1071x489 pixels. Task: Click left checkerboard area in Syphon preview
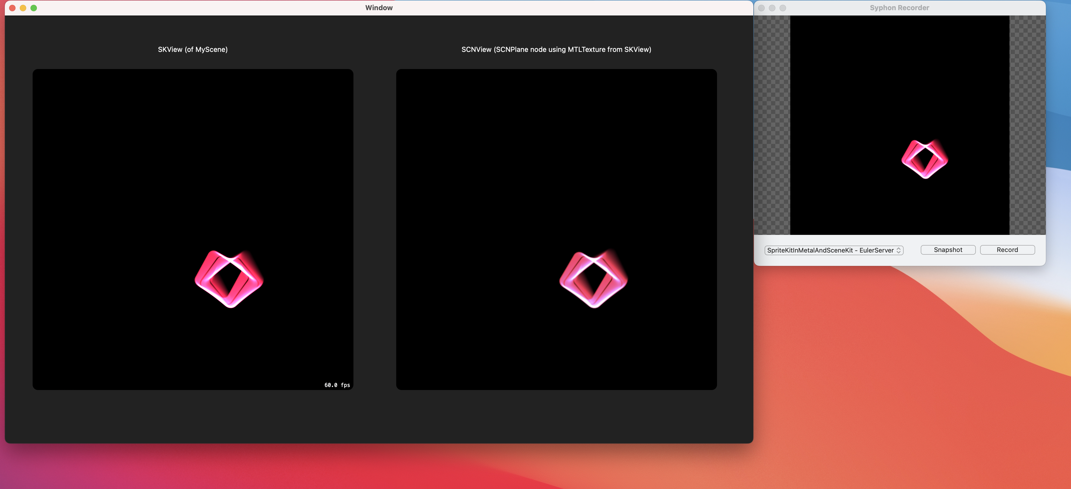[x=772, y=125]
